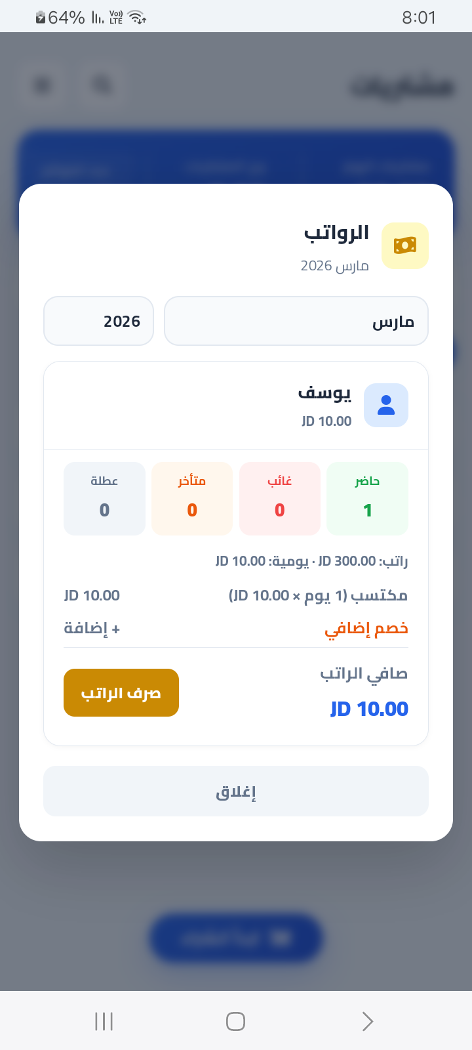Tap the خصم إضافي extra deduction label

(x=366, y=629)
